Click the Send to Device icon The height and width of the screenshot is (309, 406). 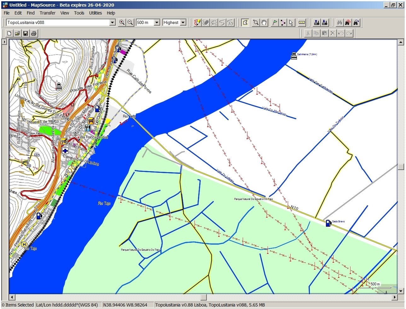click(316, 22)
